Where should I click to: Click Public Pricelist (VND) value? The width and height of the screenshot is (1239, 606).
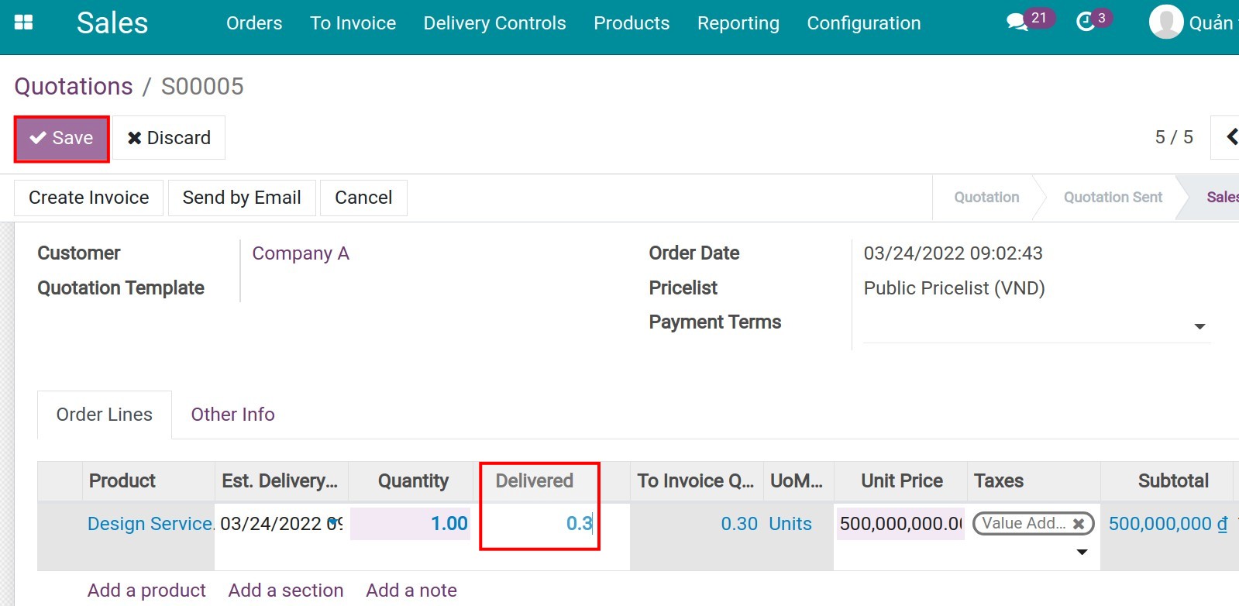[x=955, y=288]
